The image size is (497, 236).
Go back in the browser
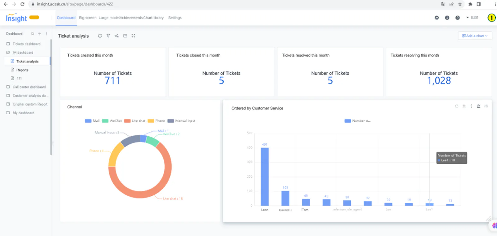pos(6,4)
